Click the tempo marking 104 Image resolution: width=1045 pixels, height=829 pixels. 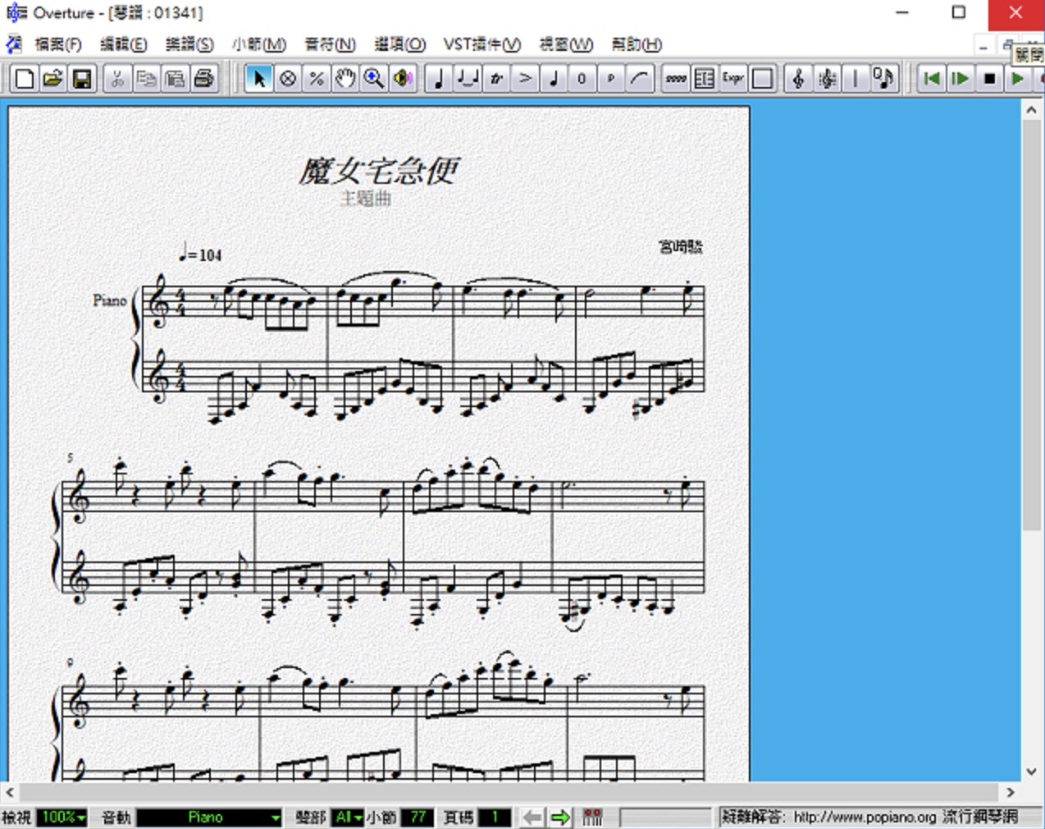pyautogui.click(x=201, y=254)
